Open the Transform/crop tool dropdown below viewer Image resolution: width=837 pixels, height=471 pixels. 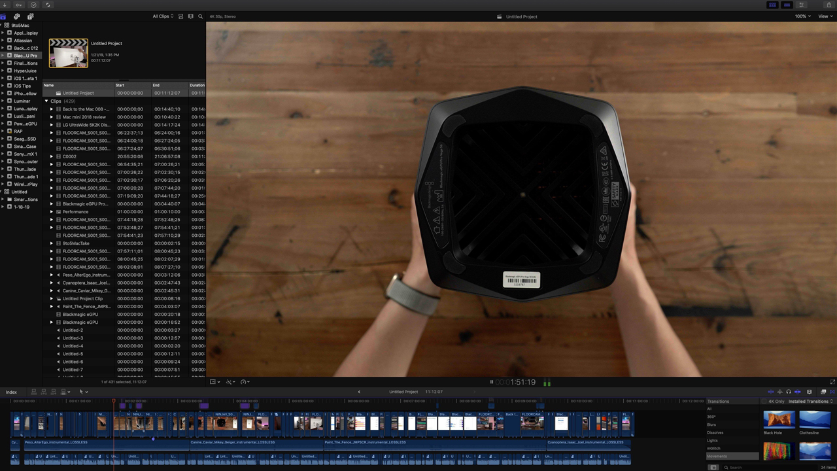[x=214, y=382]
